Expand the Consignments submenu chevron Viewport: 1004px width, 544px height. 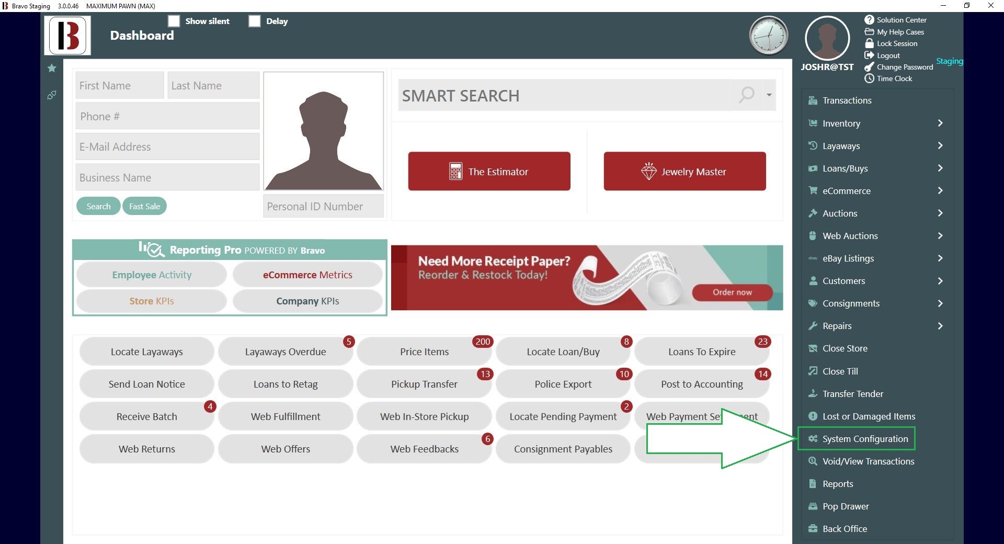[x=940, y=303]
